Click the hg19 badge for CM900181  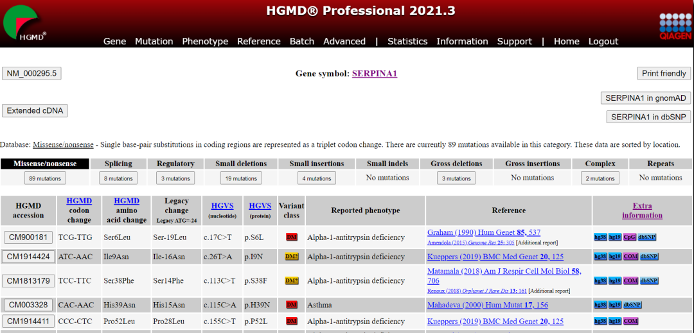[x=614, y=237]
